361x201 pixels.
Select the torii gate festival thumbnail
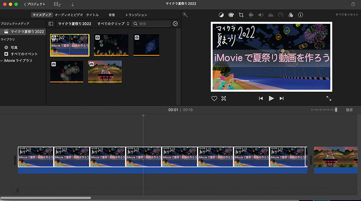click(x=105, y=71)
